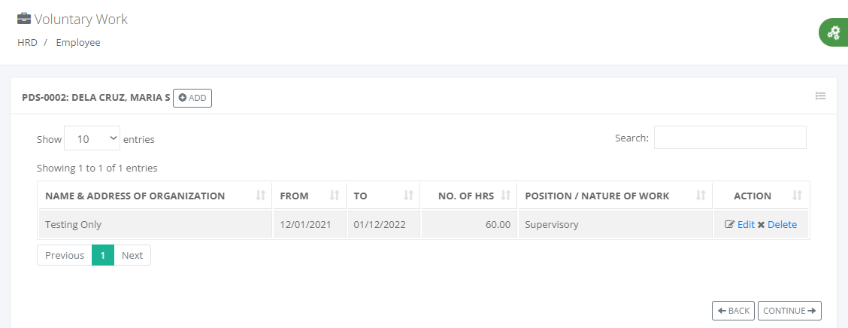Click the ADD button
The image size is (848, 328).
(x=192, y=98)
